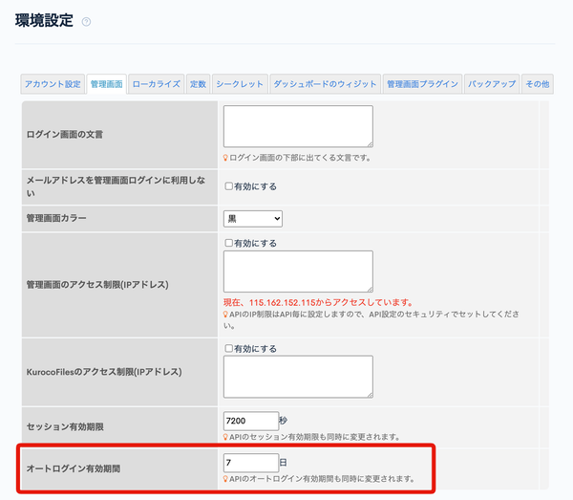Click the 環境設定 page heading

44,20
